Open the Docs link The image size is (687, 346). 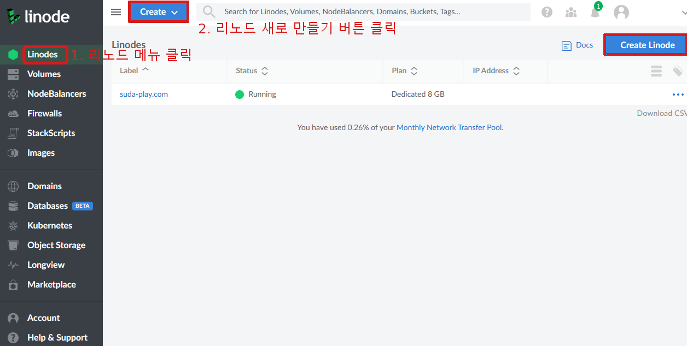click(584, 45)
